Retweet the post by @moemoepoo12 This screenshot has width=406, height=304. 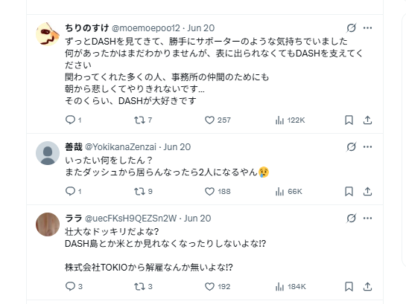[x=143, y=120]
